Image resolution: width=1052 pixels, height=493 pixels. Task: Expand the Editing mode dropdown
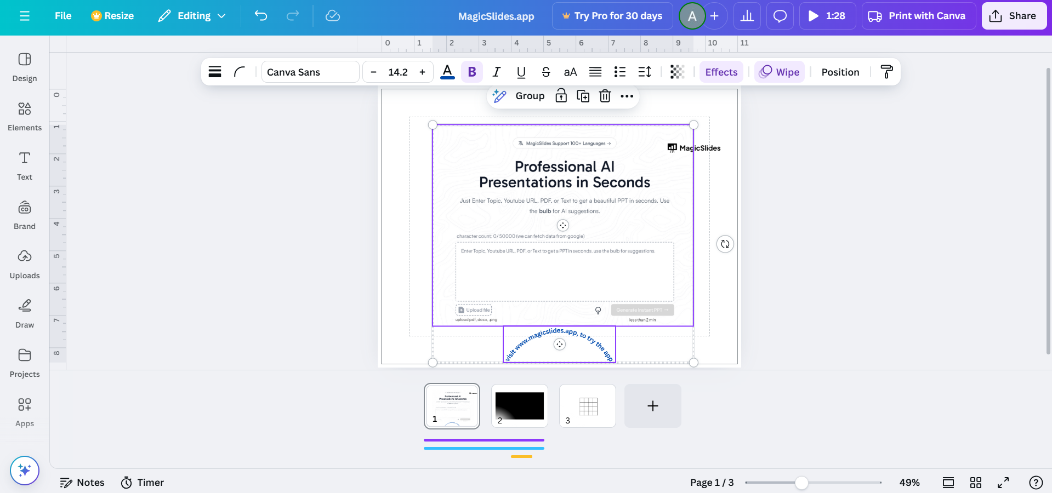(x=192, y=16)
